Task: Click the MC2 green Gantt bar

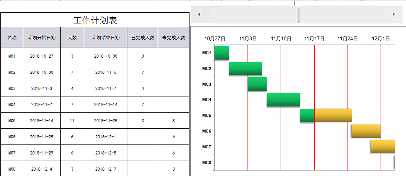Action: [245, 68]
